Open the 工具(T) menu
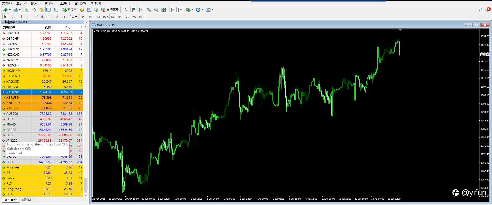492x205 pixels. (65, 3)
